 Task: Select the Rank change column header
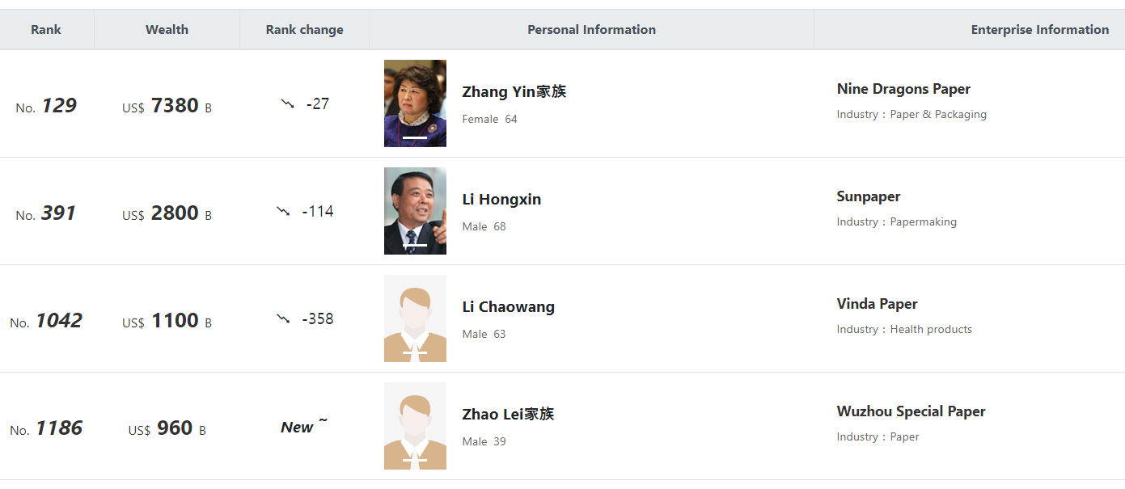pos(304,30)
